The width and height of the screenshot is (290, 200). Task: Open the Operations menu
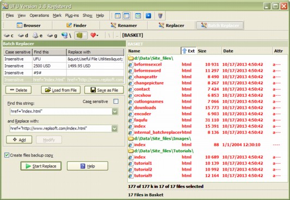coord(39,16)
